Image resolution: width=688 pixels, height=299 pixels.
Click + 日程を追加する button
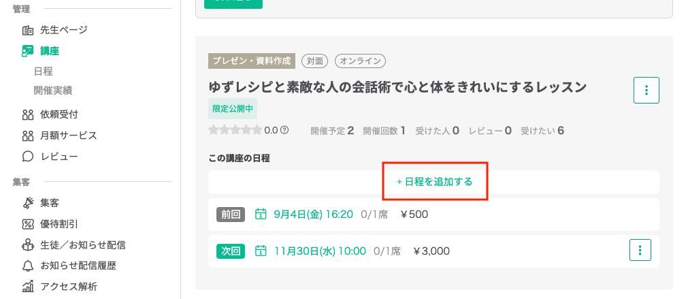click(434, 182)
